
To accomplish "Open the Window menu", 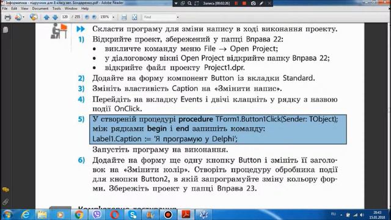I will (71, 9).
